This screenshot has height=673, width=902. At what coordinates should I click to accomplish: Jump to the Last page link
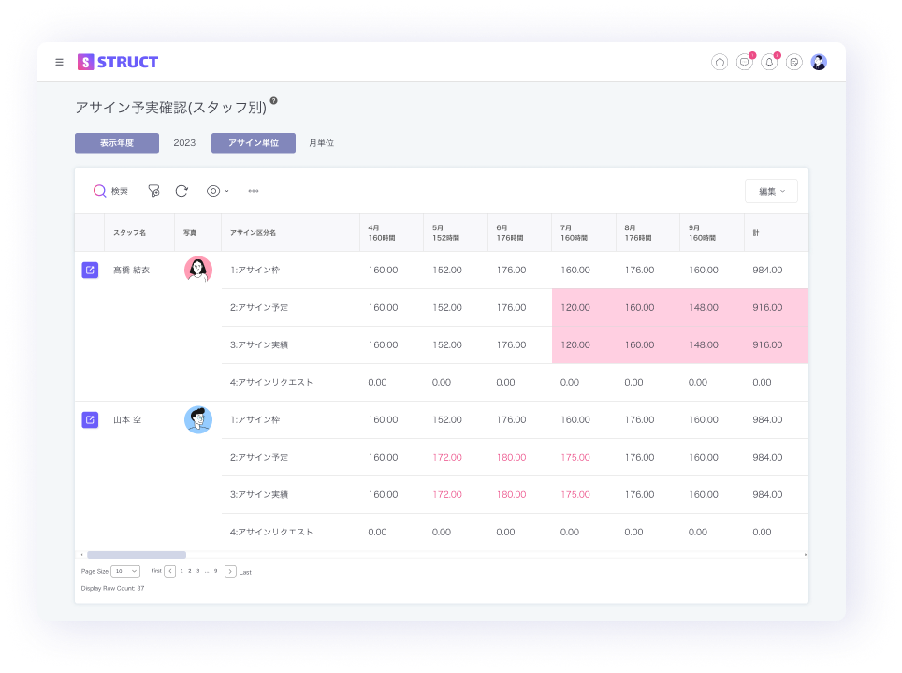(x=245, y=572)
